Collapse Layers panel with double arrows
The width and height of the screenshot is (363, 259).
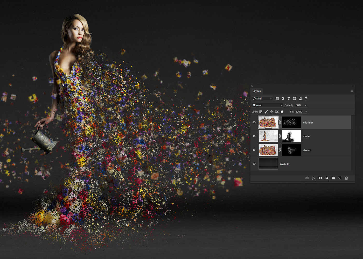pos(352,86)
